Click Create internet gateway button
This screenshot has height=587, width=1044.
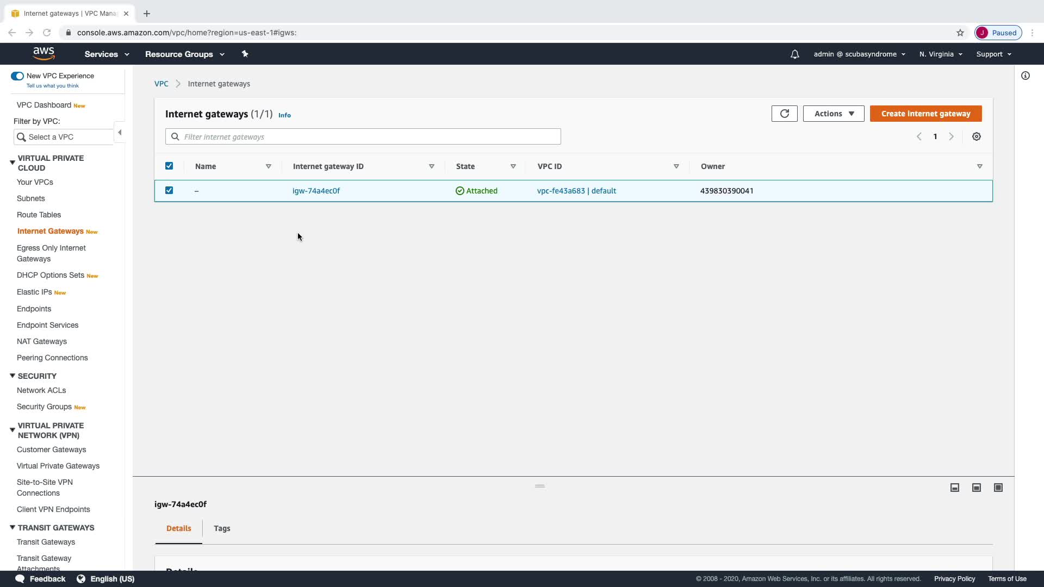pos(925,114)
